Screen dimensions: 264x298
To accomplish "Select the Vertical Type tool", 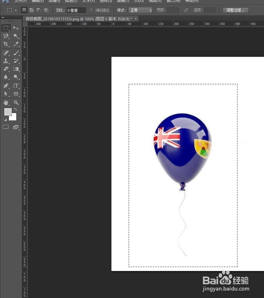I will click(16, 86).
